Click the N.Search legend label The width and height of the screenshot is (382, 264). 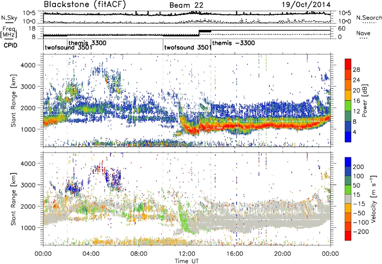tap(369, 18)
